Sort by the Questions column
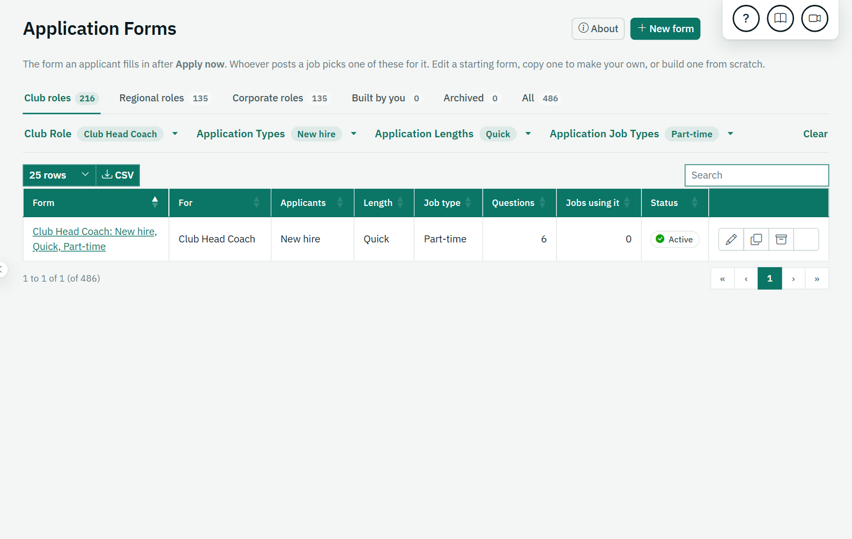Screen dimensions: 852x539 pos(520,203)
